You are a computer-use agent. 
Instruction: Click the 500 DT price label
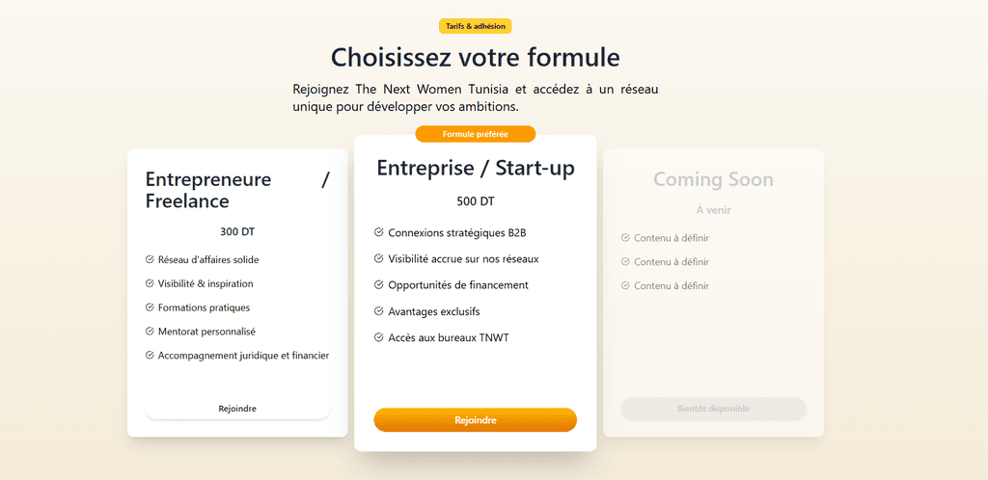click(475, 202)
